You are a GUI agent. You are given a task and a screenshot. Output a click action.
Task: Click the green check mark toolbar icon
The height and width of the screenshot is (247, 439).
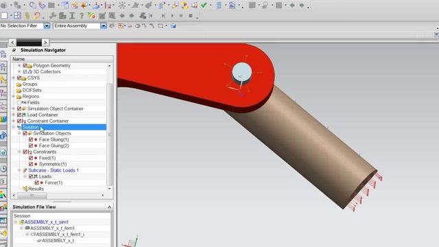coord(204,5)
